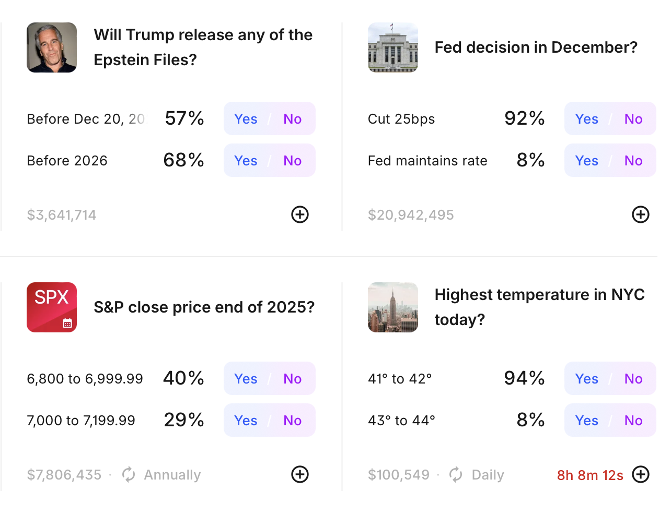Click the red countdown timer '8h 8m 12s'
Viewport: 671px width, 515px height.
(x=590, y=475)
